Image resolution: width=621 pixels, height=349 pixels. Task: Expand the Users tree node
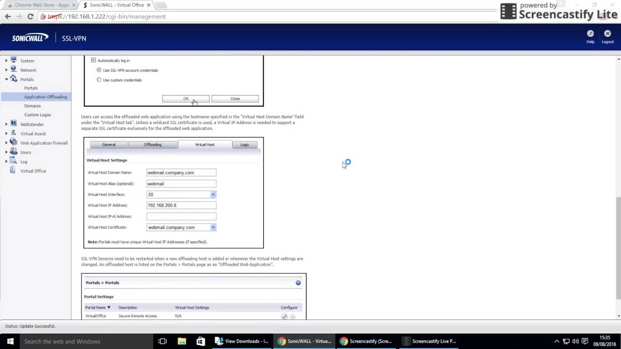[x=6, y=152]
